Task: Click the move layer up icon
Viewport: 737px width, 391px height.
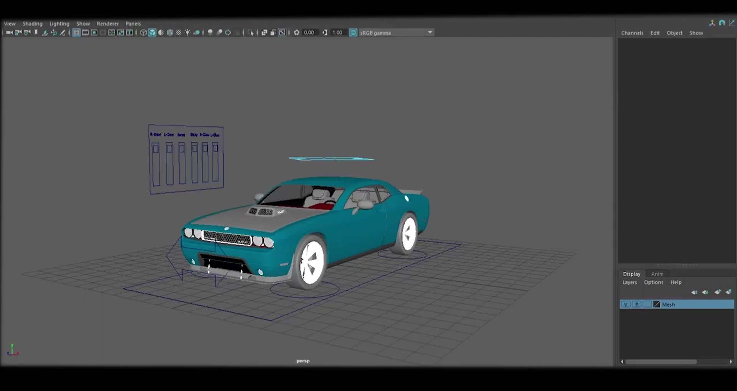Action: (694, 292)
